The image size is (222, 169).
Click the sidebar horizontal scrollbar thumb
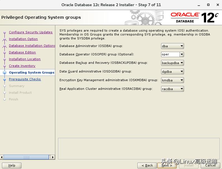click(x=26, y=157)
